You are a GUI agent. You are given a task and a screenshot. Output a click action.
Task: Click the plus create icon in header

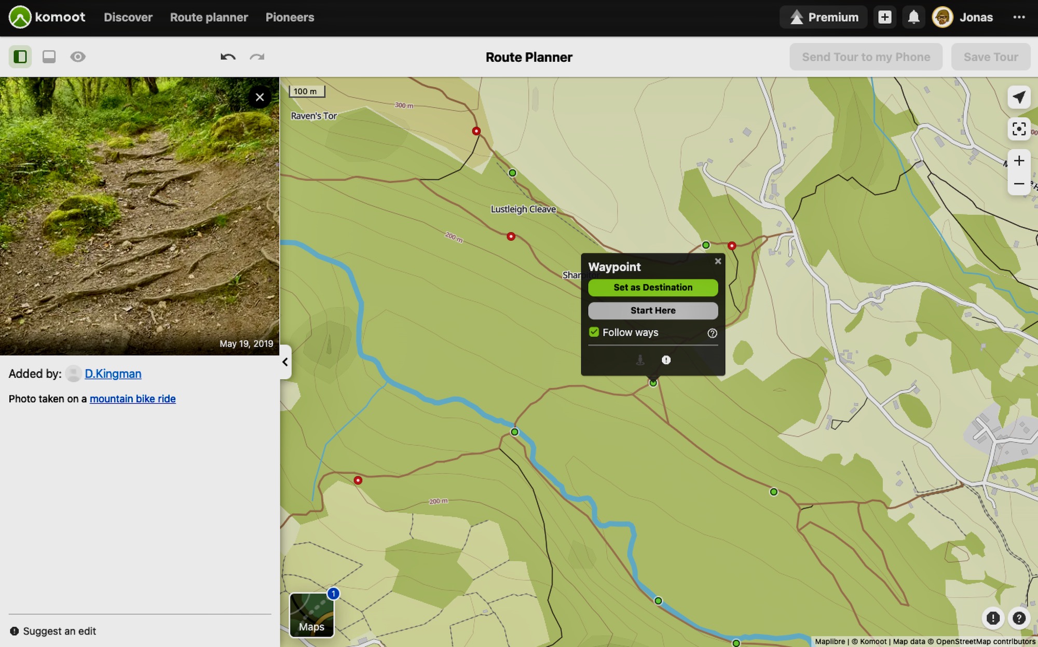(885, 17)
